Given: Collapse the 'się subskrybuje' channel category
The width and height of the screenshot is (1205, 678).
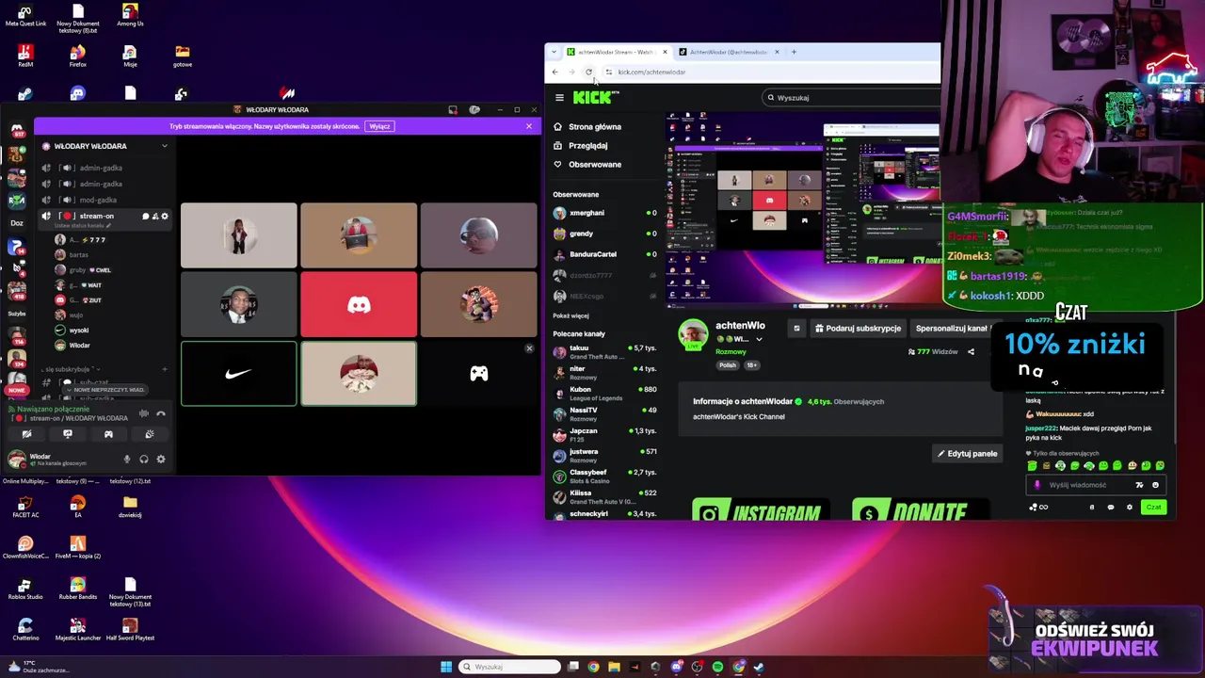Looking at the screenshot, I should pos(70,369).
